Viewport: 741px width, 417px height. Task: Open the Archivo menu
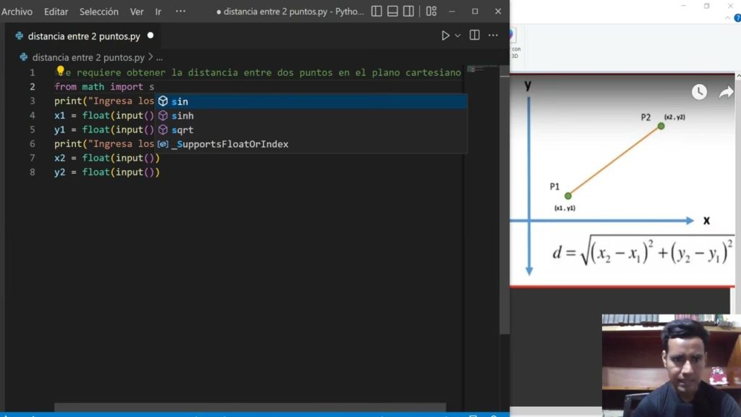[x=17, y=12]
